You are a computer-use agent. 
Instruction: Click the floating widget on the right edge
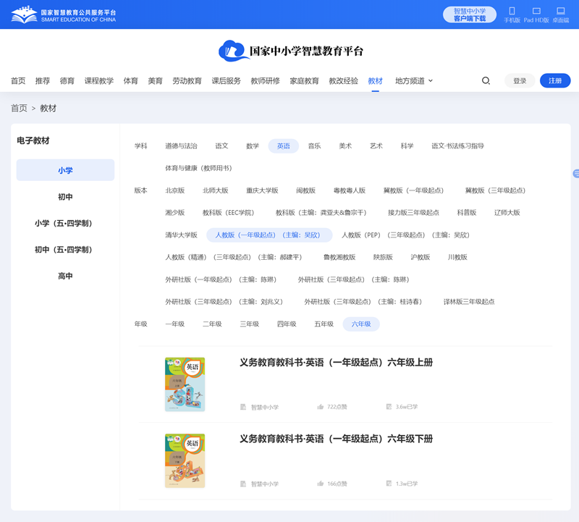[575, 174]
